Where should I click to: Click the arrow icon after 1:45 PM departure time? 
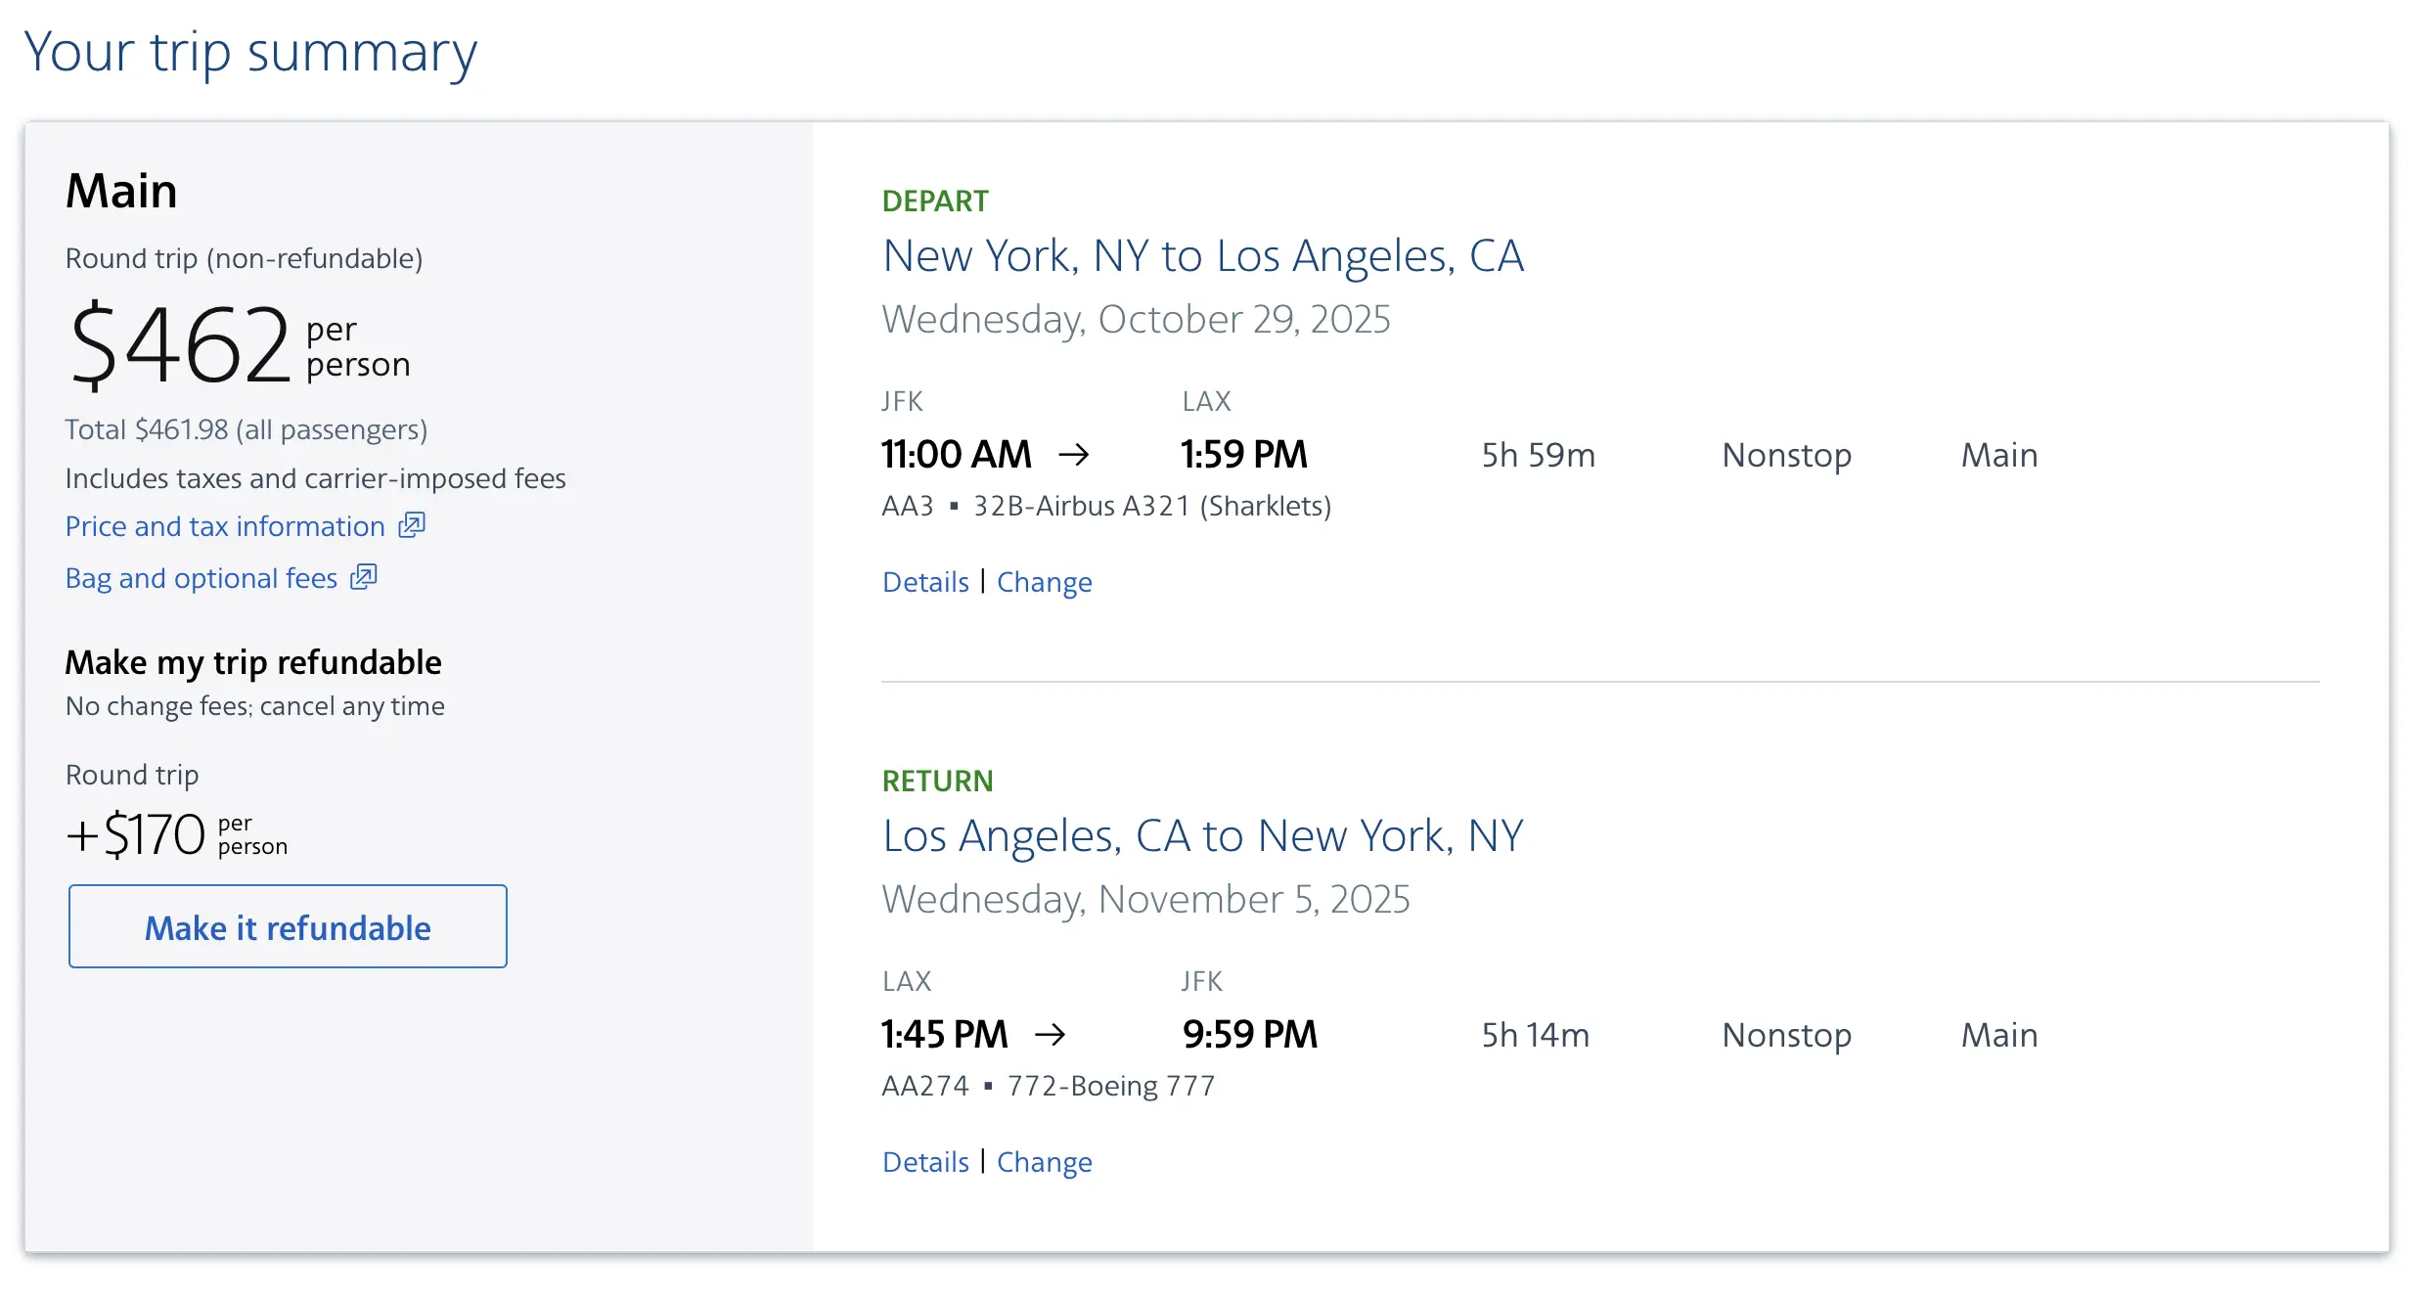1050,1034
